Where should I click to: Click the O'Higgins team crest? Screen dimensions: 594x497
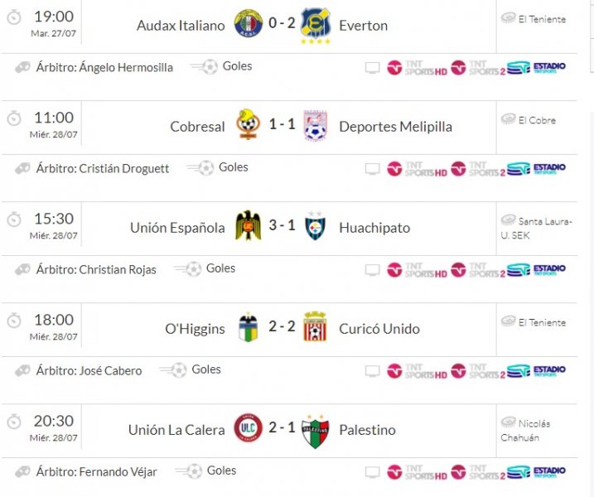click(x=248, y=328)
